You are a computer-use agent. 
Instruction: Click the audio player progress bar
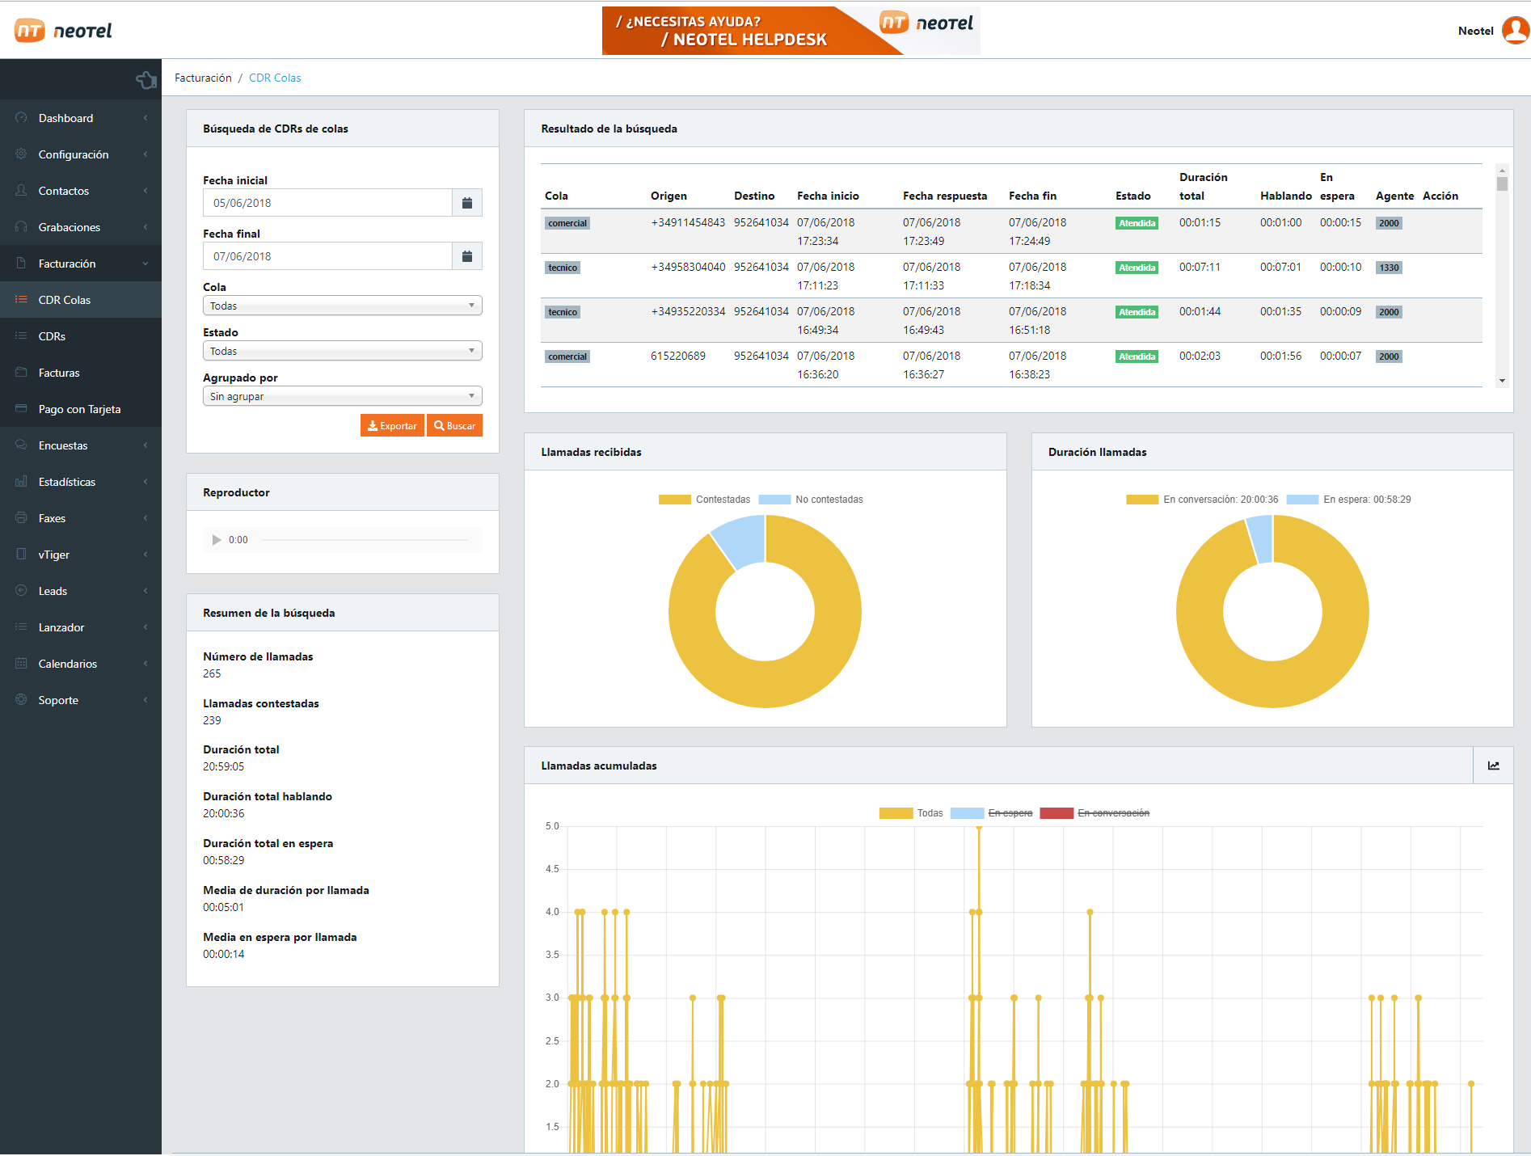(x=365, y=540)
